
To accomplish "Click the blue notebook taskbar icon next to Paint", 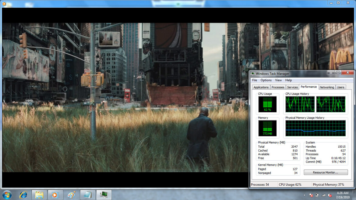I will point(88,195).
